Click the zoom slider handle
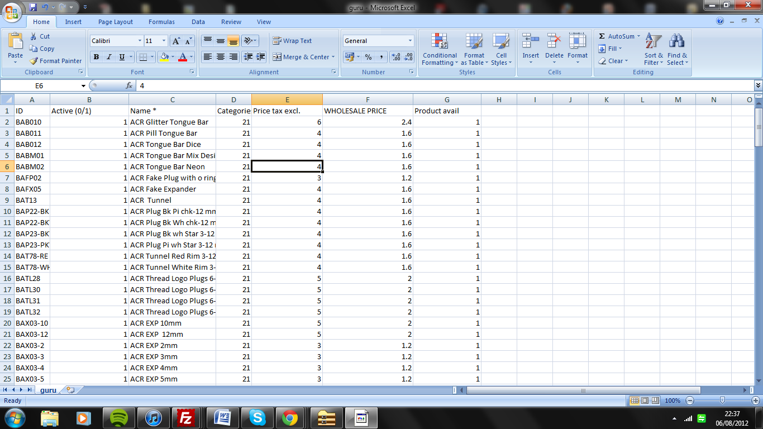This screenshot has width=763, height=429. click(x=723, y=401)
